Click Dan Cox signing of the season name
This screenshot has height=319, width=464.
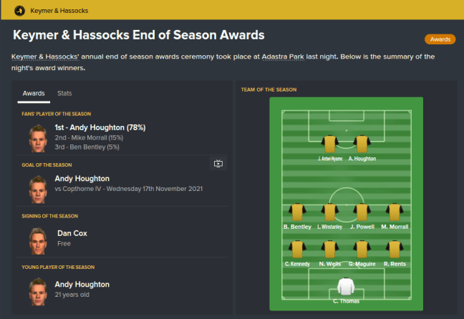tap(70, 233)
